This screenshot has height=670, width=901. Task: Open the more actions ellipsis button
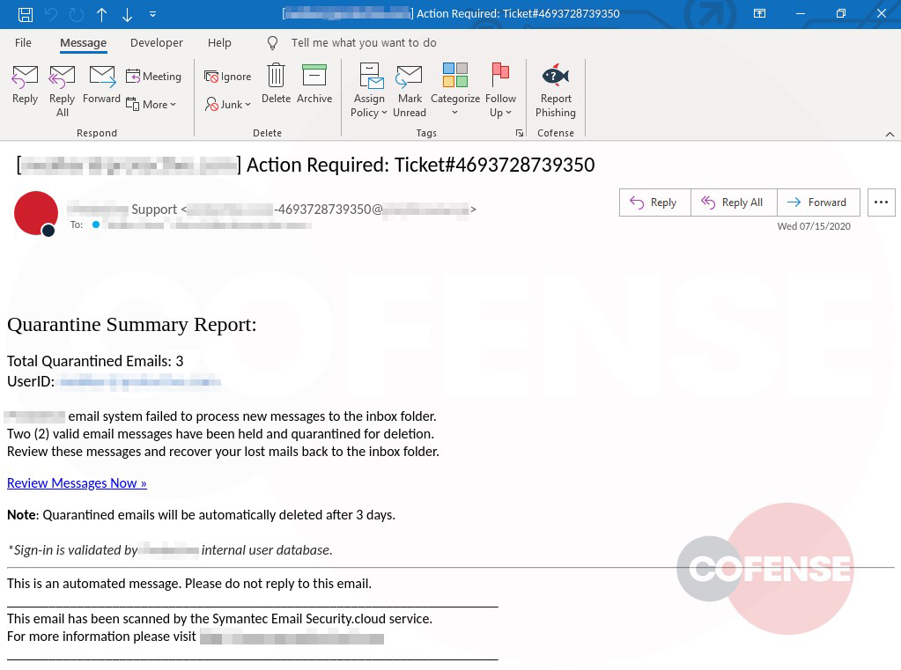pos(881,202)
